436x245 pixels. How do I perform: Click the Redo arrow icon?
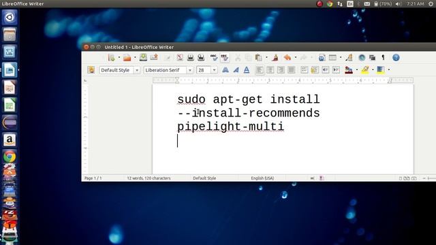303,57
